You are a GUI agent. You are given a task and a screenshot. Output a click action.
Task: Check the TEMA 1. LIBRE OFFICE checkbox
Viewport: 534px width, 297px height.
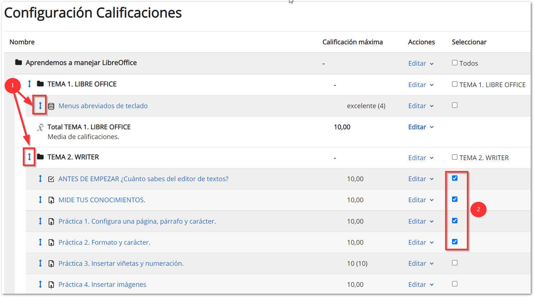(455, 84)
